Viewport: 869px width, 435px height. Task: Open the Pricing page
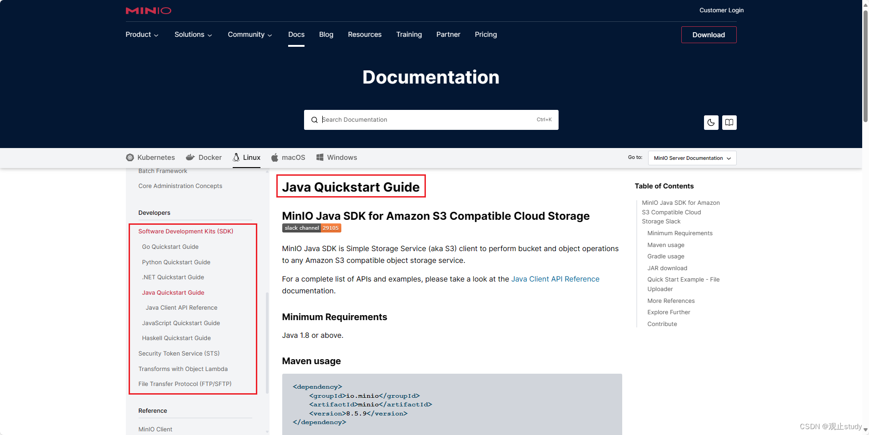(x=486, y=35)
